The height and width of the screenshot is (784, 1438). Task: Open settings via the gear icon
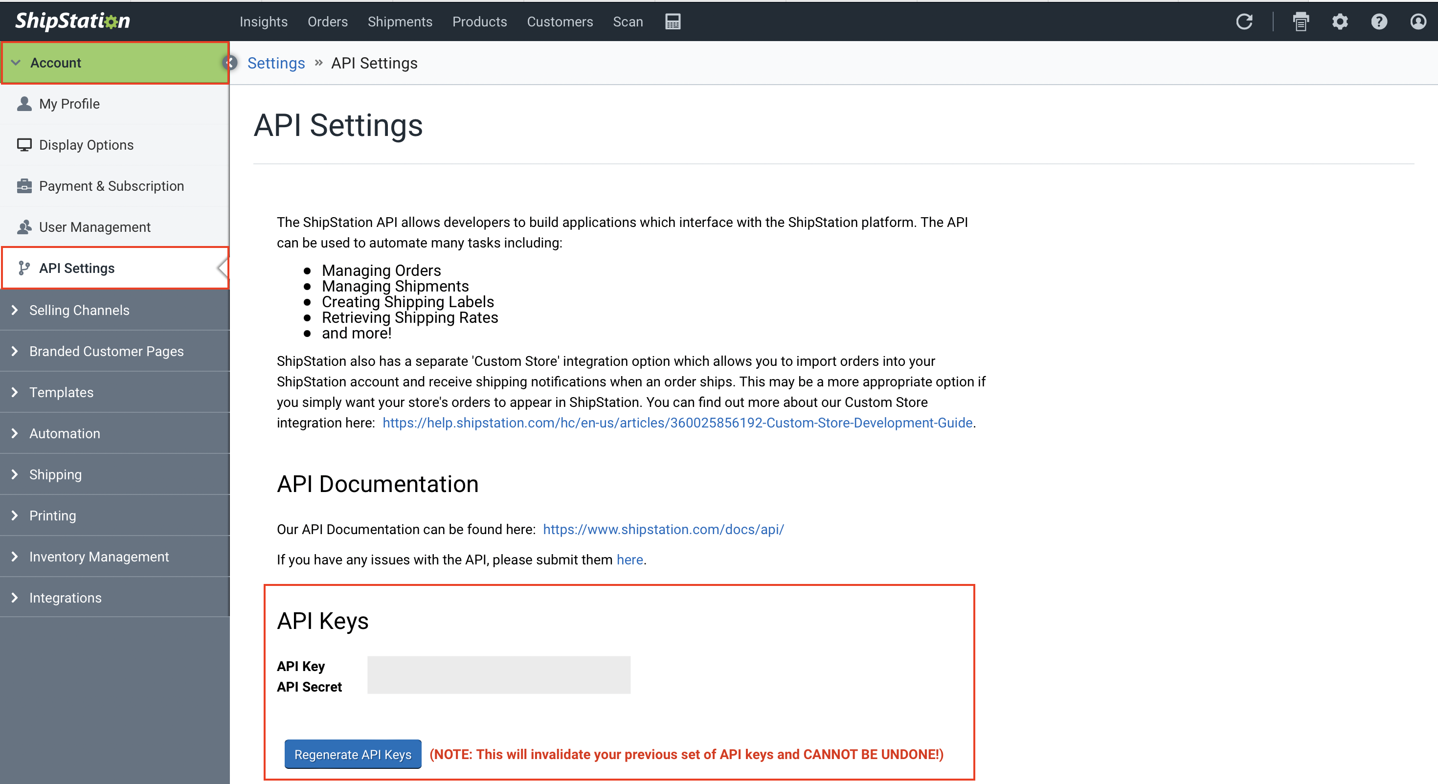tap(1340, 21)
